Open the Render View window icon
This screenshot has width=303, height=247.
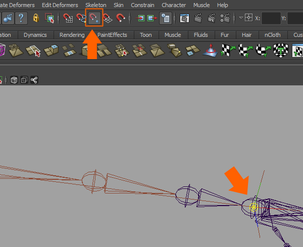(184, 18)
